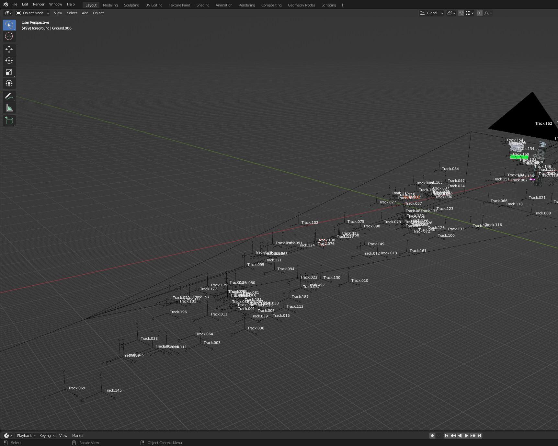Switch to the Shading workspace tab

203,5
